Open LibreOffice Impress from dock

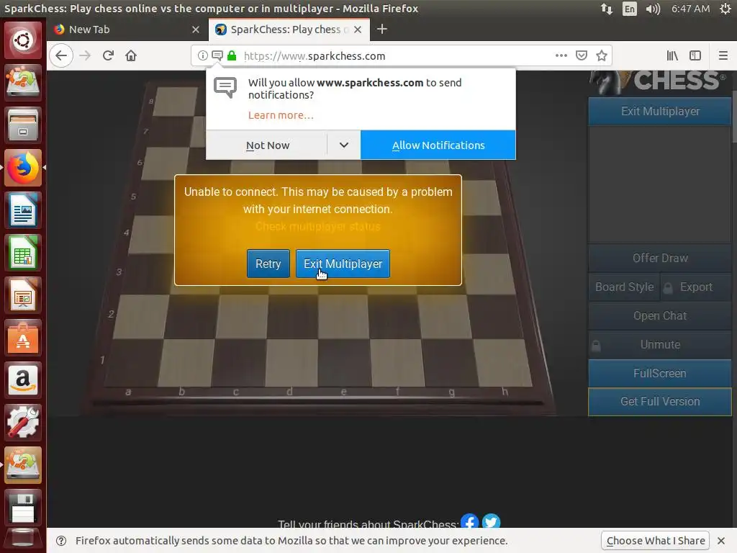(x=22, y=295)
